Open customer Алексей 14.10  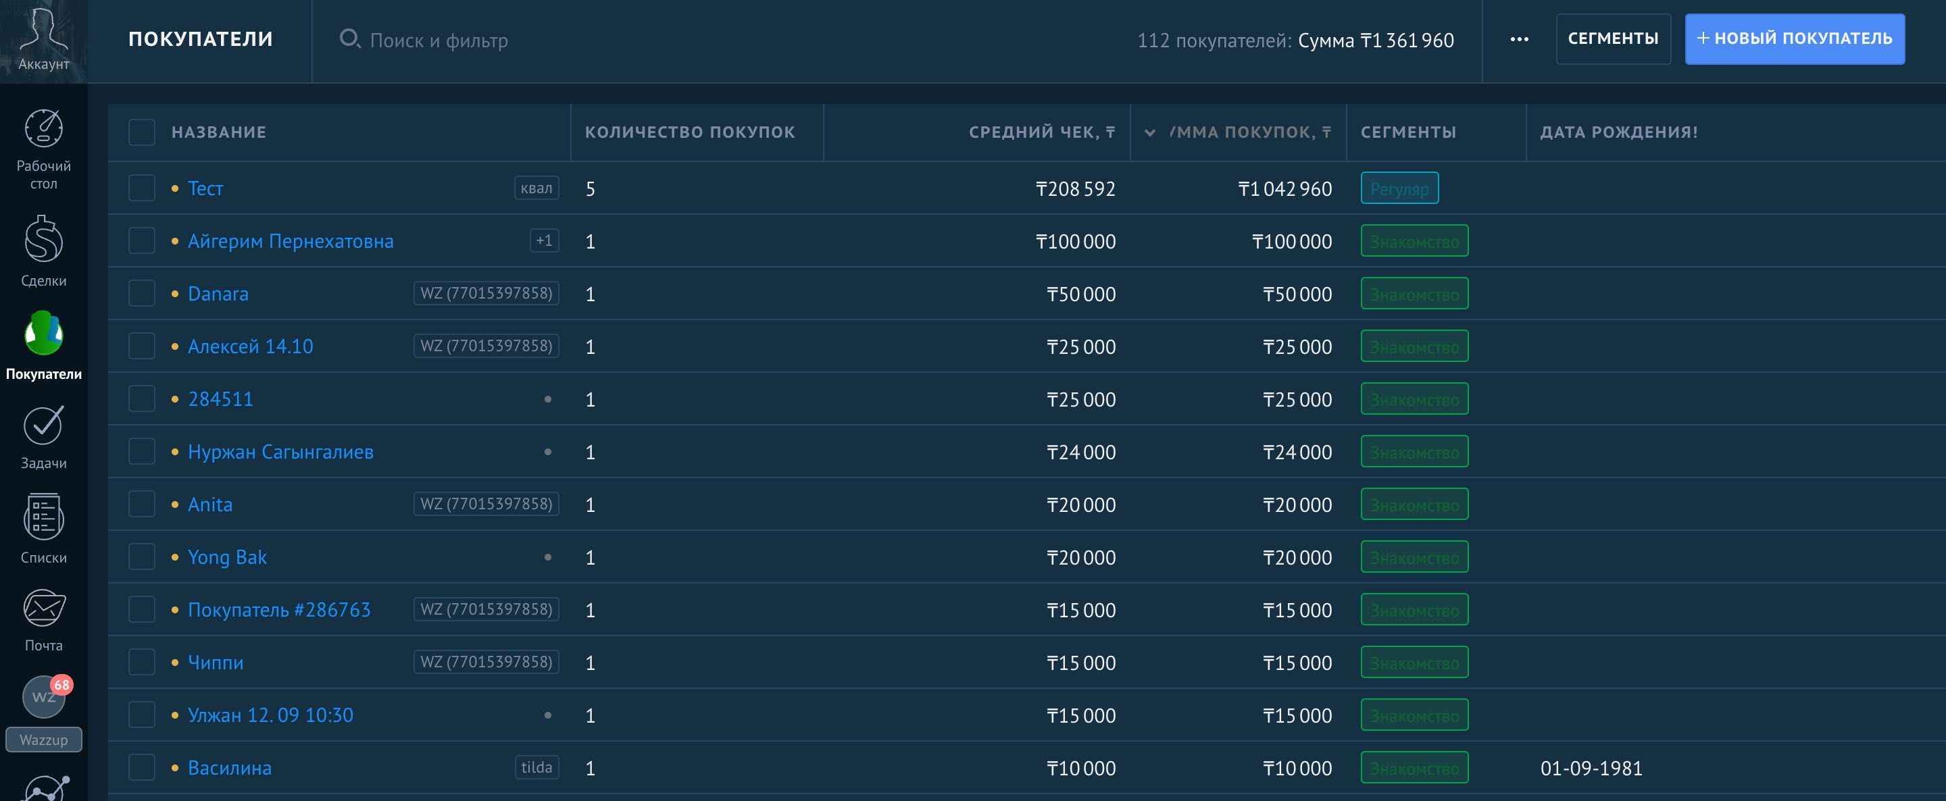(x=250, y=346)
